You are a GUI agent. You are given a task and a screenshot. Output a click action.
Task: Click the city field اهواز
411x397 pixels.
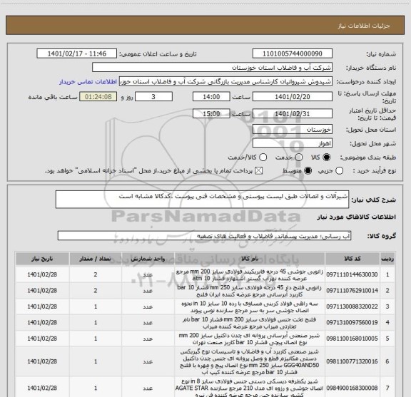(x=293, y=143)
